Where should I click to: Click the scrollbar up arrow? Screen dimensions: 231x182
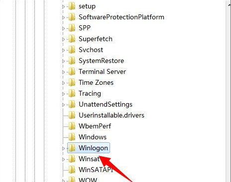point(229,4)
